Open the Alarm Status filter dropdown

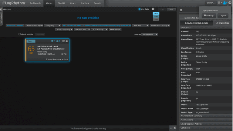[34, 26]
